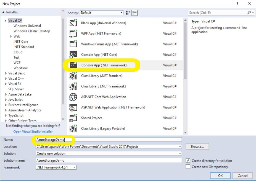This screenshot has width=256, height=181.
Task: Expand the Visual F# node
Action: [x=6, y=84]
